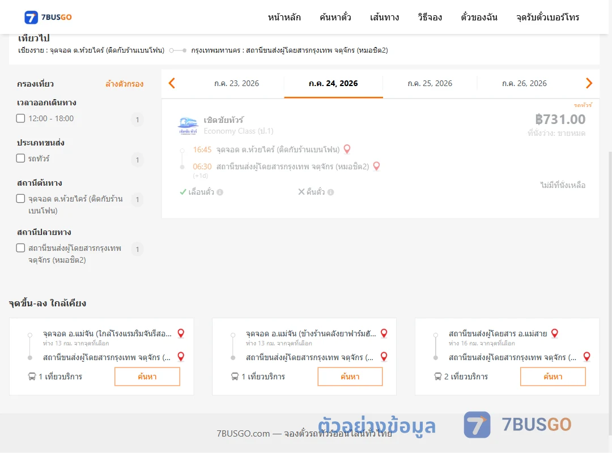Click map pin for แม่จัน ใกล้โรงแรมริมจันรีสอ... stop
Screen dimensions: 612x453
click(181, 333)
